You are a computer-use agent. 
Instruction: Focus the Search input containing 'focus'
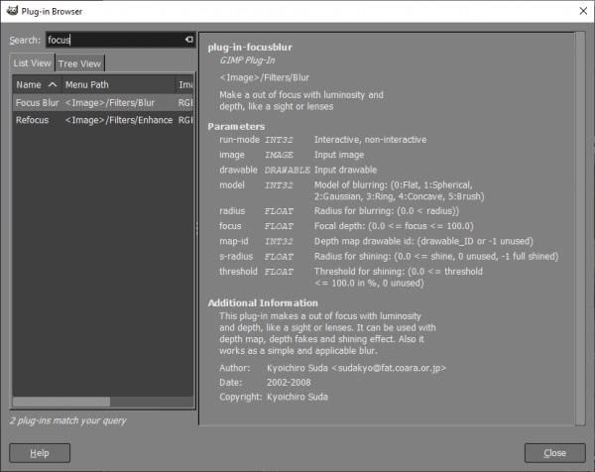(x=121, y=40)
